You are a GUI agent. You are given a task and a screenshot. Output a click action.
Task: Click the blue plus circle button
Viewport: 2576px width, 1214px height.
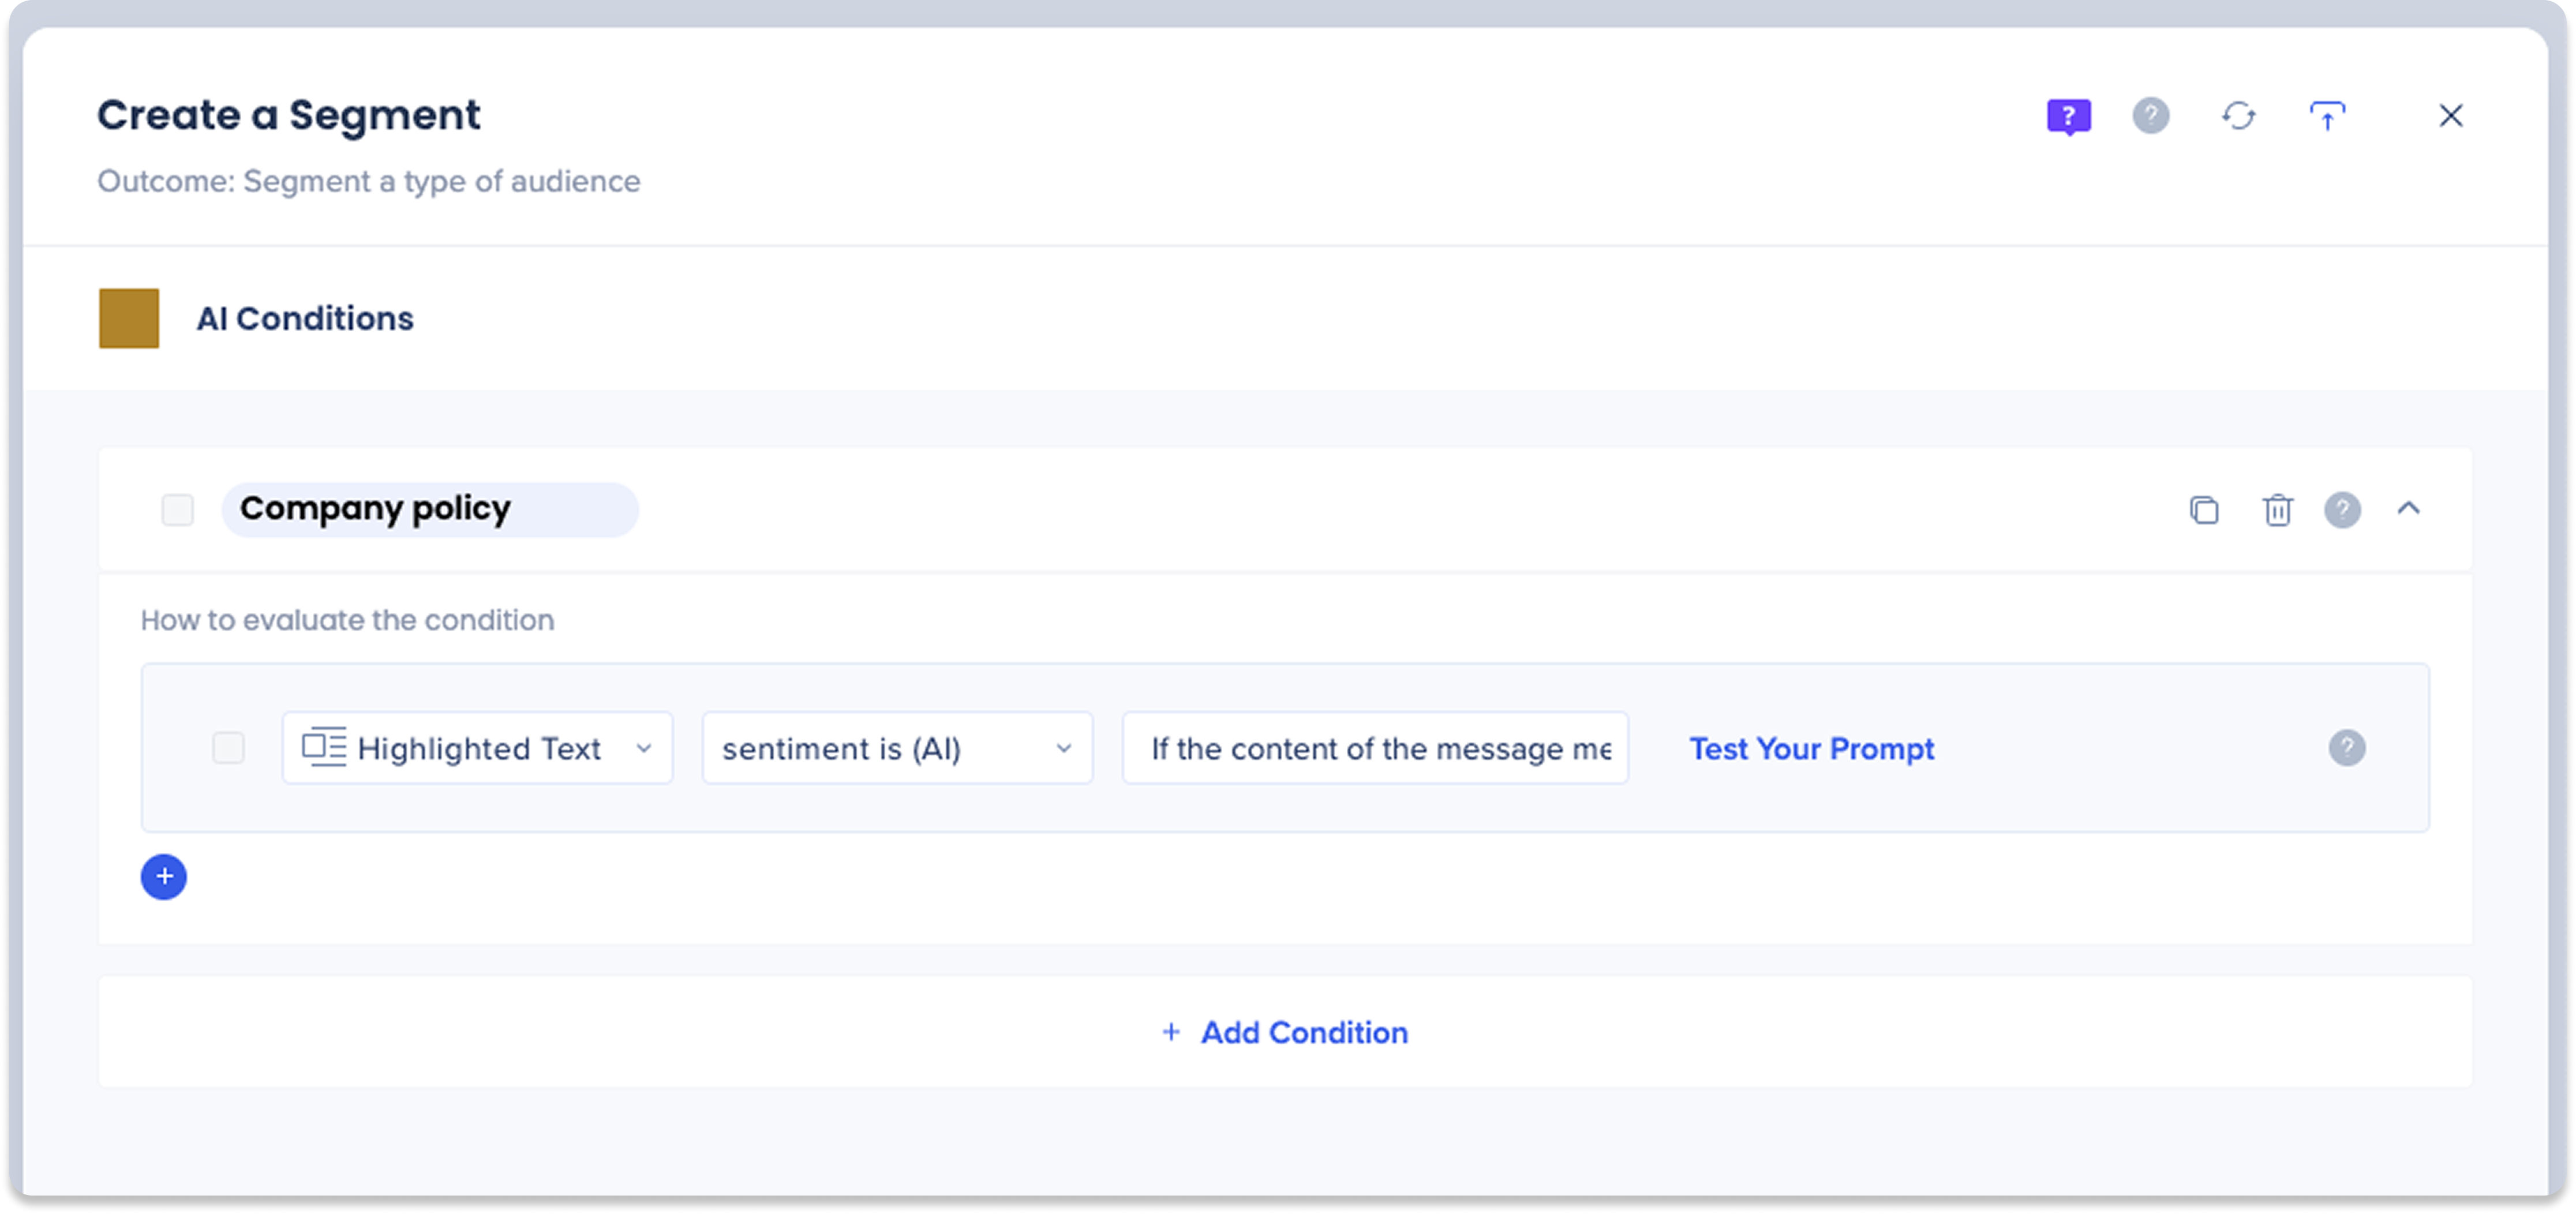pyautogui.click(x=164, y=877)
